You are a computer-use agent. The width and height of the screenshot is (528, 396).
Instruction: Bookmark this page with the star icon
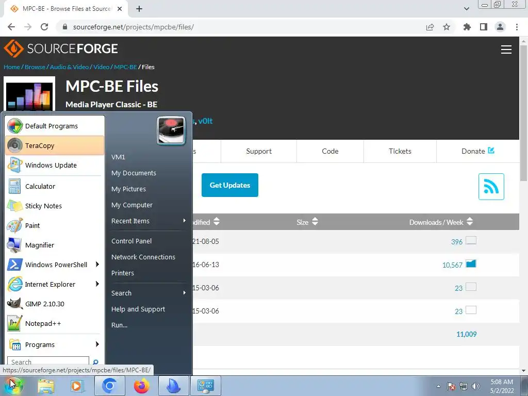point(447,27)
